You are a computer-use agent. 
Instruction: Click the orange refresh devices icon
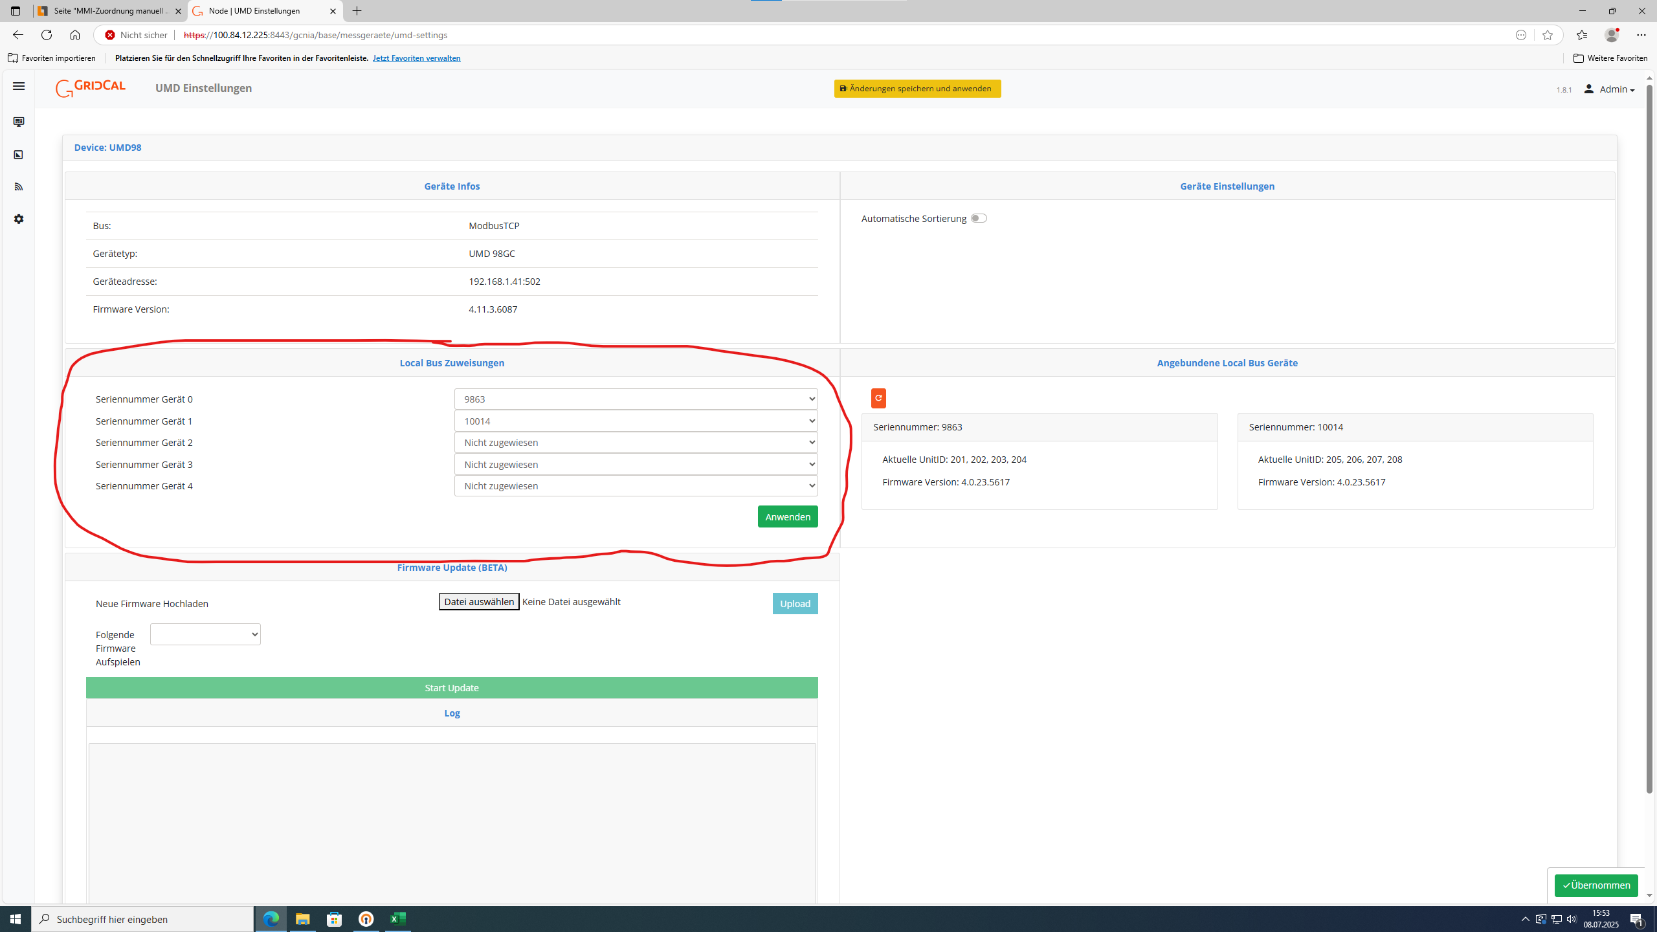coord(878,398)
